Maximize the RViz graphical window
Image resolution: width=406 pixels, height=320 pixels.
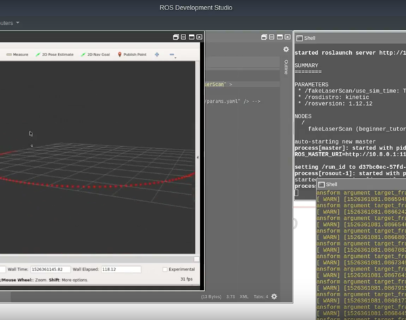pyautogui.click(x=191, y=37)
